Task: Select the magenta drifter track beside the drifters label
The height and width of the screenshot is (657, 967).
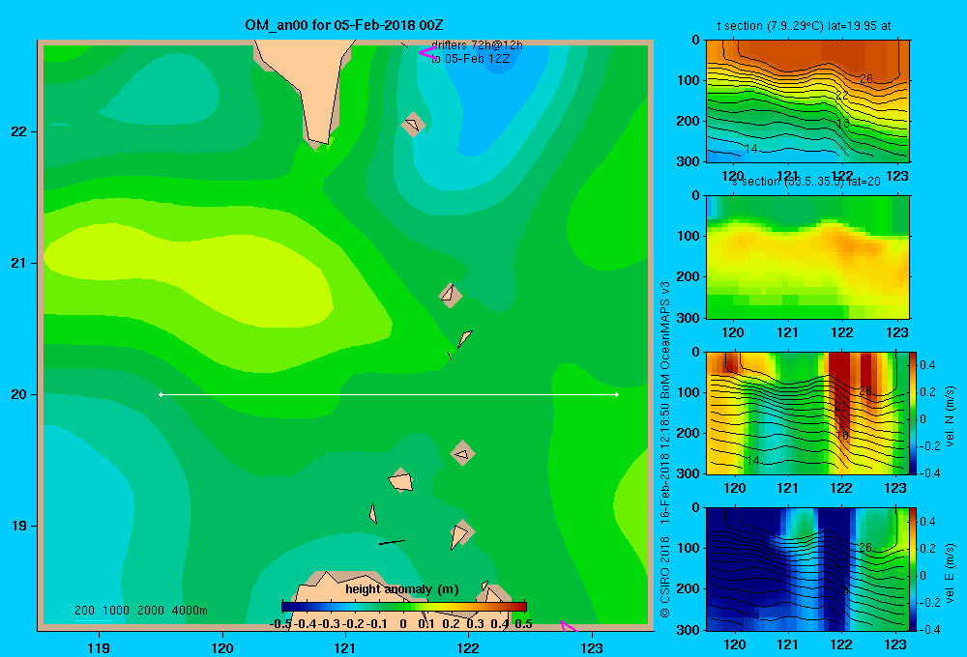Action: 426,53
